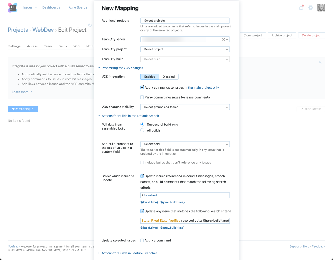This screenshot has width=333, height=260.
Task: Uncheck apply commands to main project only
Action: click(142, 87)
